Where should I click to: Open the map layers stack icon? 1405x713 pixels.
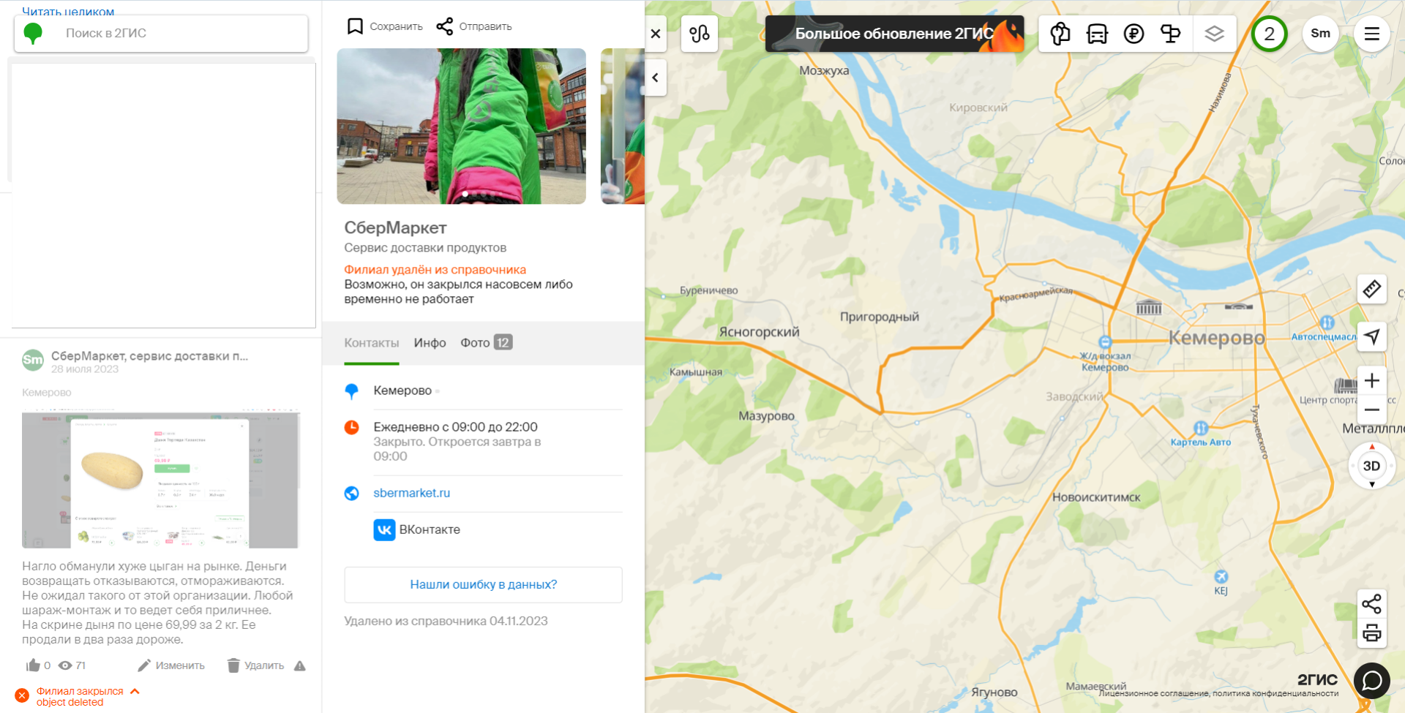tap(1214, 34)
